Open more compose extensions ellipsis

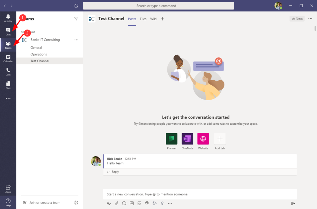click(x=170, y=203)
